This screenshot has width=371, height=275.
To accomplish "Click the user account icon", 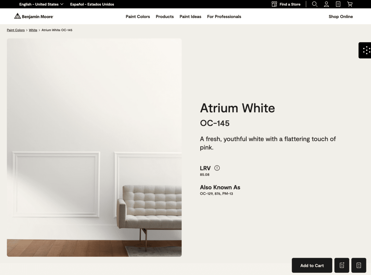I will [326, 4].
